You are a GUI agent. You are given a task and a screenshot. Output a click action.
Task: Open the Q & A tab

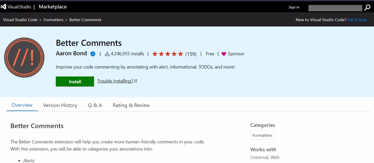[x=95, y=105]
